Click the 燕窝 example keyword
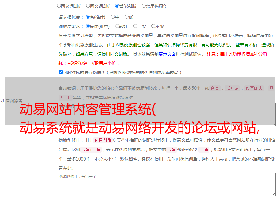The image size is (279, 202). point(215,88)
